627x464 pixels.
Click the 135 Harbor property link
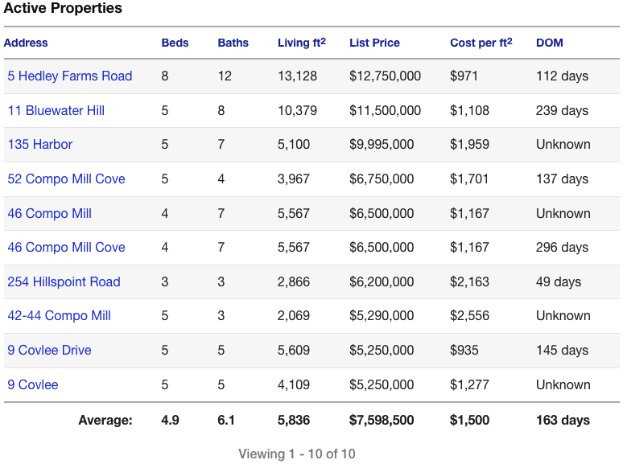(40, 145)
